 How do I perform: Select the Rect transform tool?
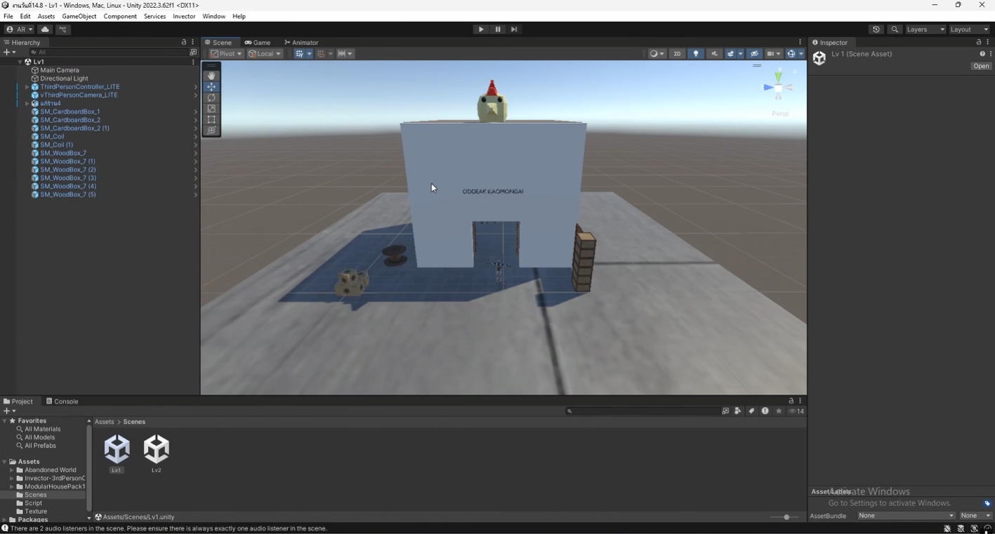pyautogui.click(x=211, y=120)
